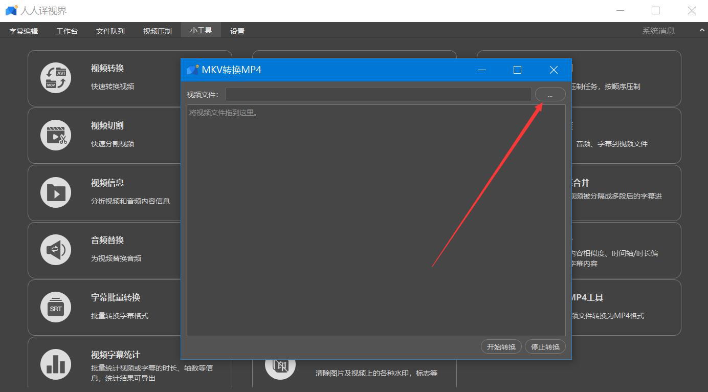The height and width of the screenshot is (392, 708).
Task: Click the 人人译视界 app logo icon
Action: pyautogui.click(x=11, y=10)
